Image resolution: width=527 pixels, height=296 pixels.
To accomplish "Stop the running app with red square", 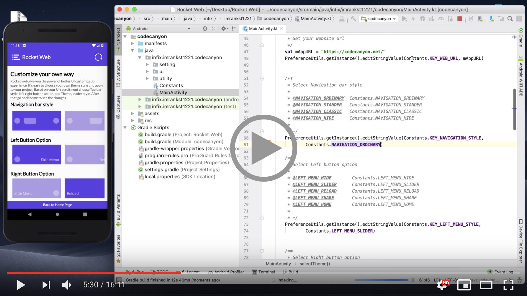I will click(459, 19).
